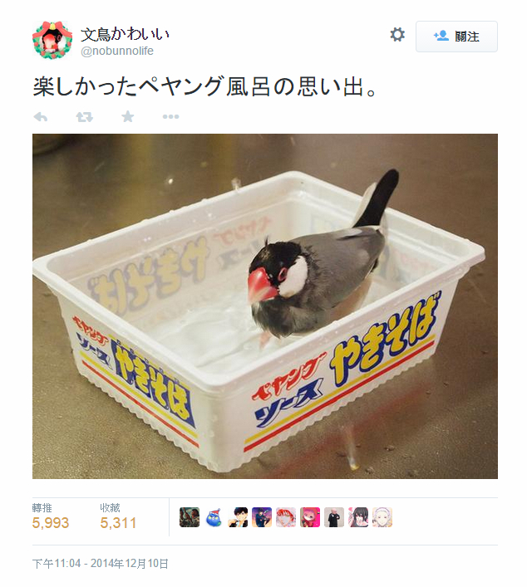Open the 文鳥かわいい profile name
Image resolution: width=527 pixels, height=587 pixels.
click(x=126, y=34)
